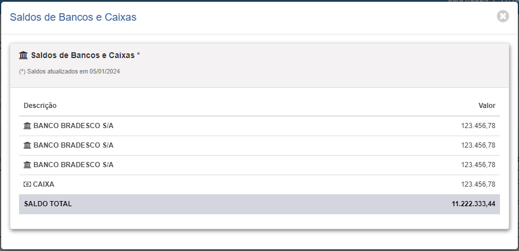Image resolution: width=519 pixels, height=251 pixels.
Task: Click the bold panel heading Saldos de Bancos e Caixas
Action: click(83, 55)
